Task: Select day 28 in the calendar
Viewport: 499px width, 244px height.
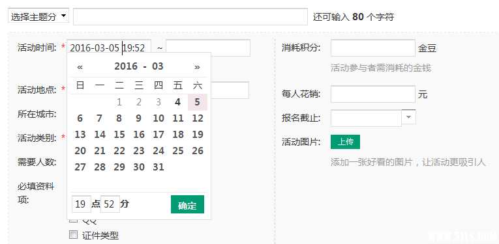Action: tap(100, 167)
